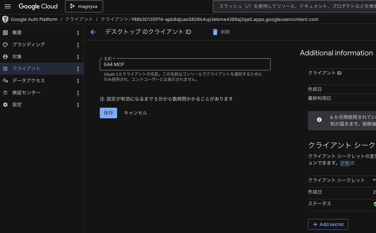This screenshot has height=233, width=376.
Task: Click the Google Cloud logo
Action: coord(38,6)
